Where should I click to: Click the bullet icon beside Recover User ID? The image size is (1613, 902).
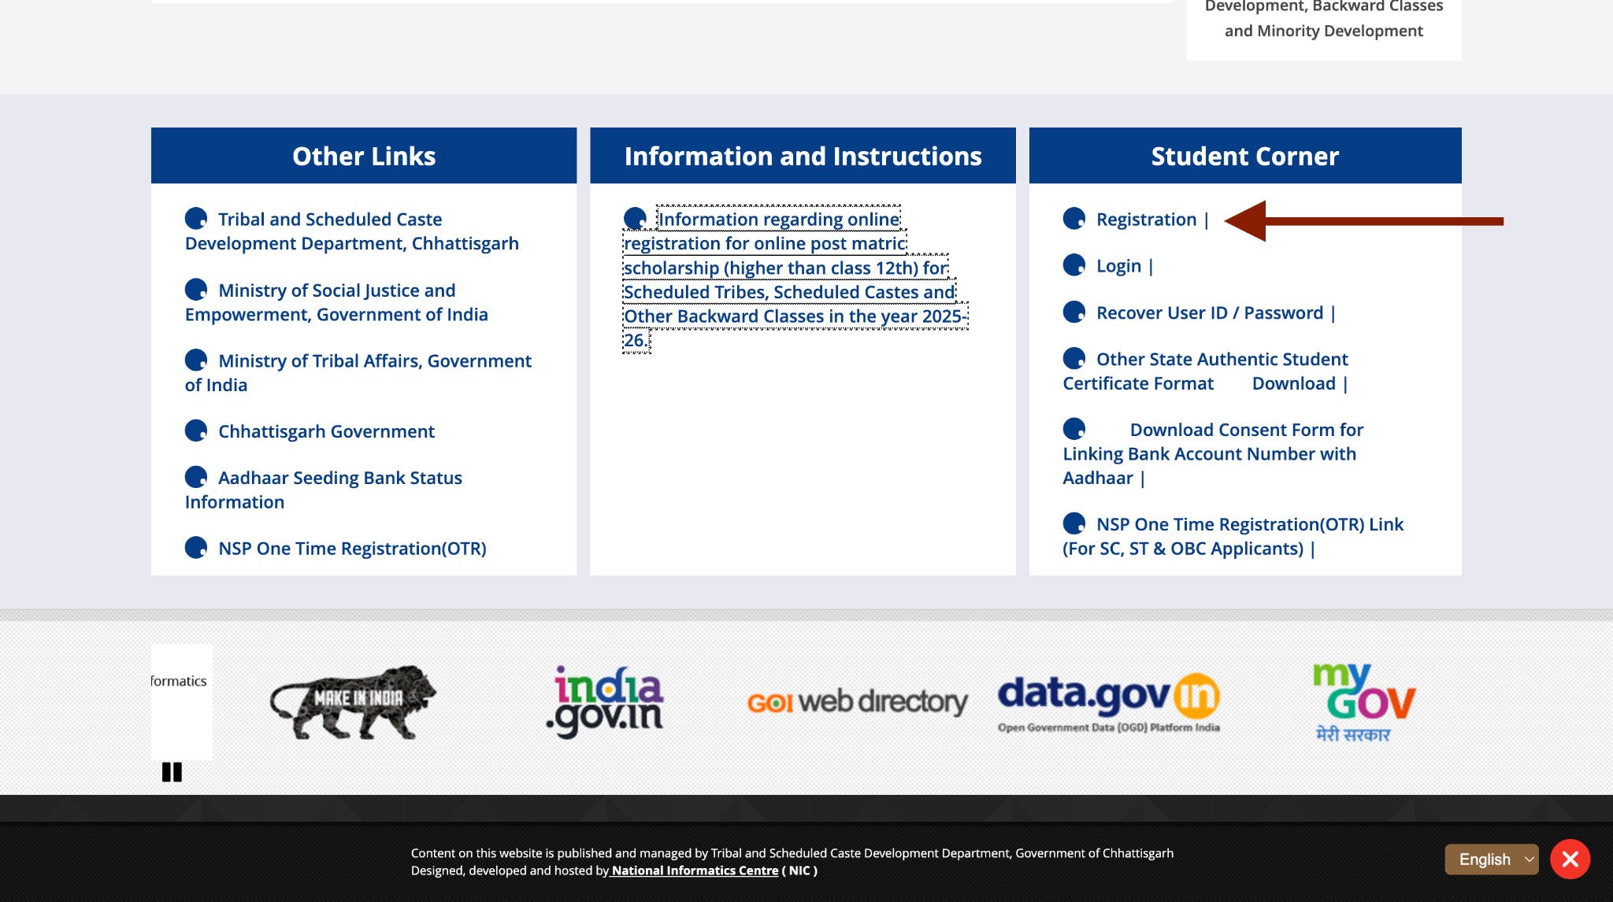click(1073, 312)
